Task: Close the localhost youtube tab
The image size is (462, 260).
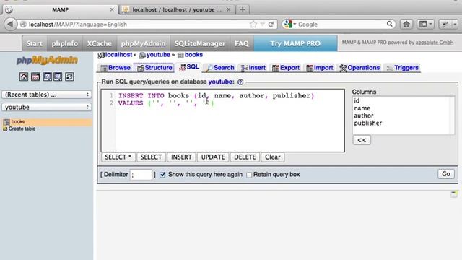Action: pos(229,9)
